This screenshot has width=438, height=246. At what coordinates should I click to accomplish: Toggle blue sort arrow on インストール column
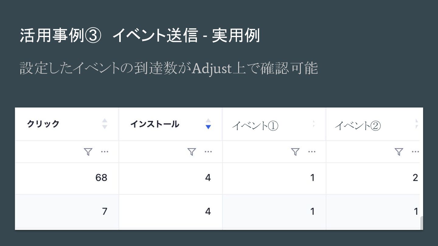(x=208, y=124)
